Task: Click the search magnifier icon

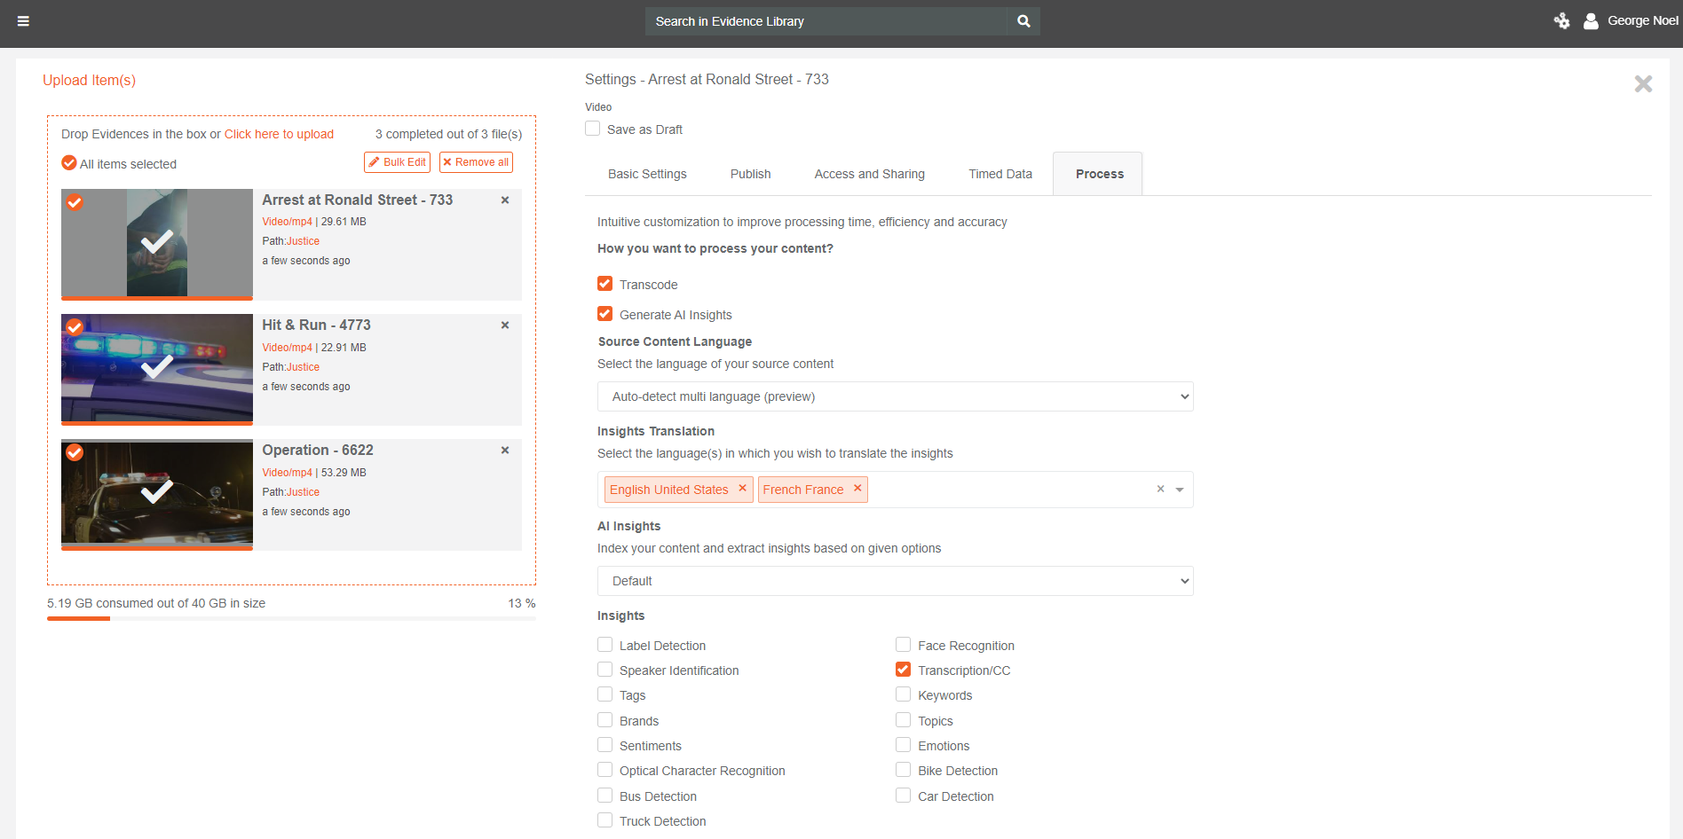Action: (x=1023, y=21)
